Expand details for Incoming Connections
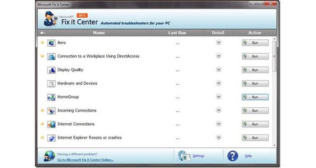Image resolution: width=316 pixels, height=168 pixels. 219,110
